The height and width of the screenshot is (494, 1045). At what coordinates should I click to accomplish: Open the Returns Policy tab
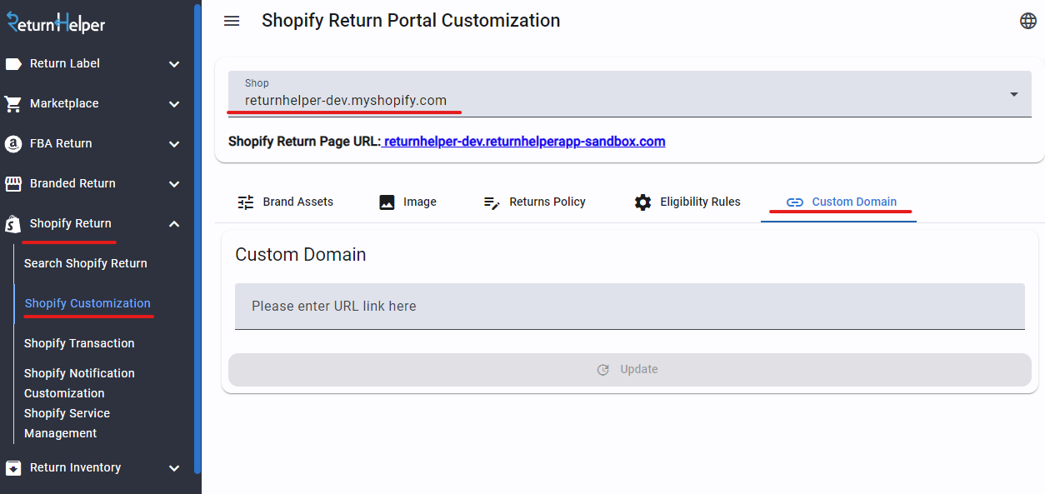pos(534,202)
